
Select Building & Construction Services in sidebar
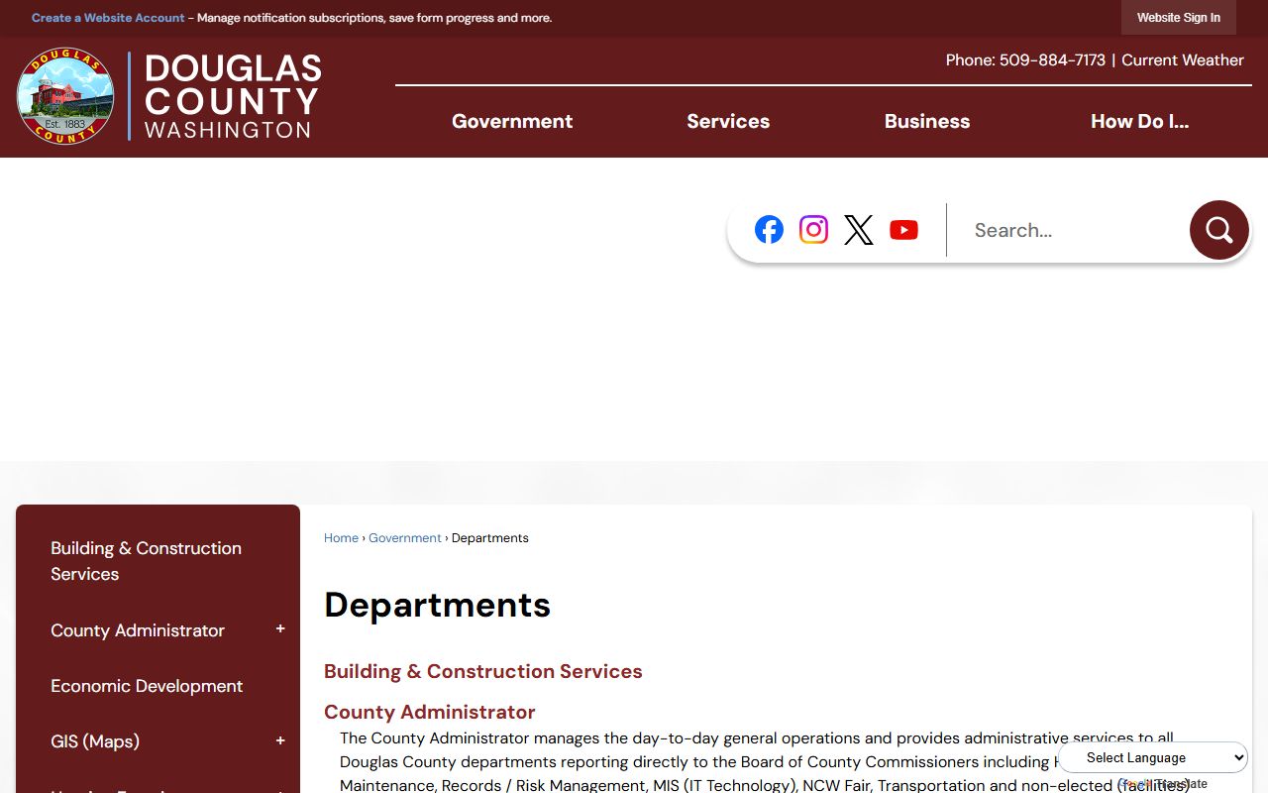(x=146, y=561)
